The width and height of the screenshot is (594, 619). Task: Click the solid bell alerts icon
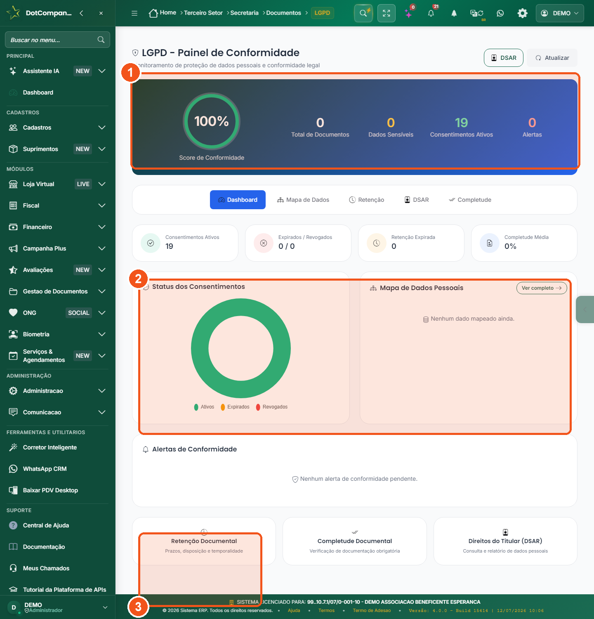(x=454, y=13)
